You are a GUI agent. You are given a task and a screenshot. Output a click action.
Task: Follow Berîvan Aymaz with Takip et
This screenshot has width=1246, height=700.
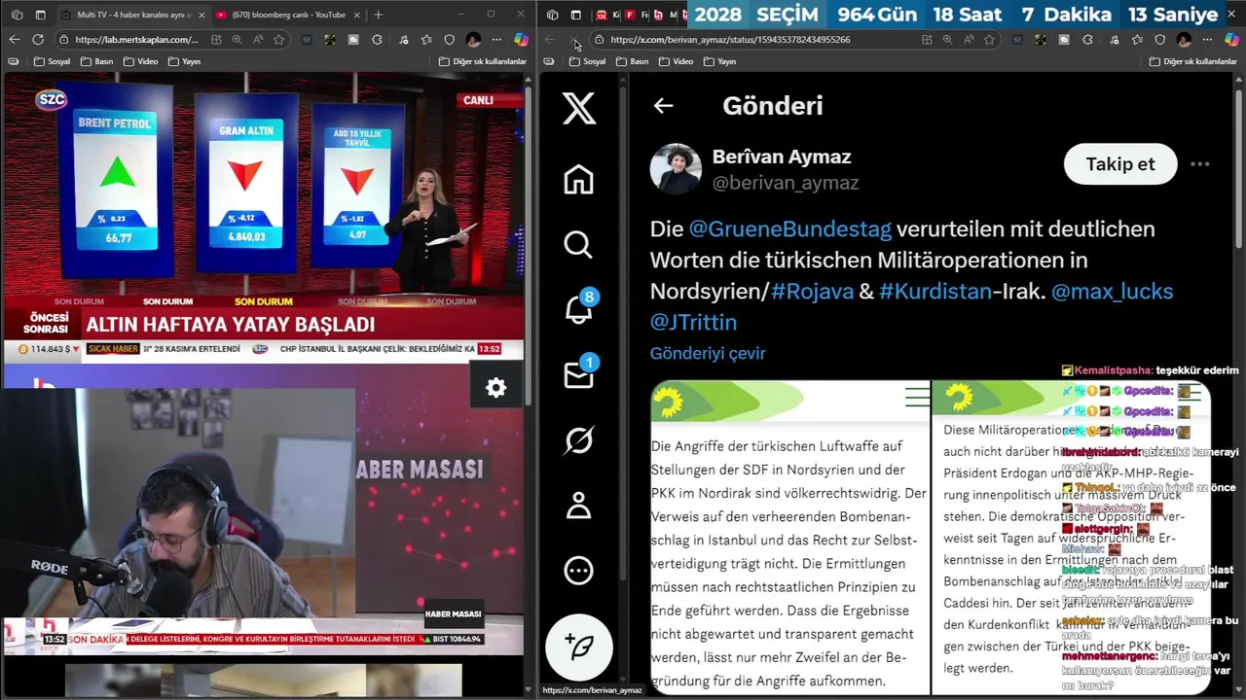(x=1120, y=164)
